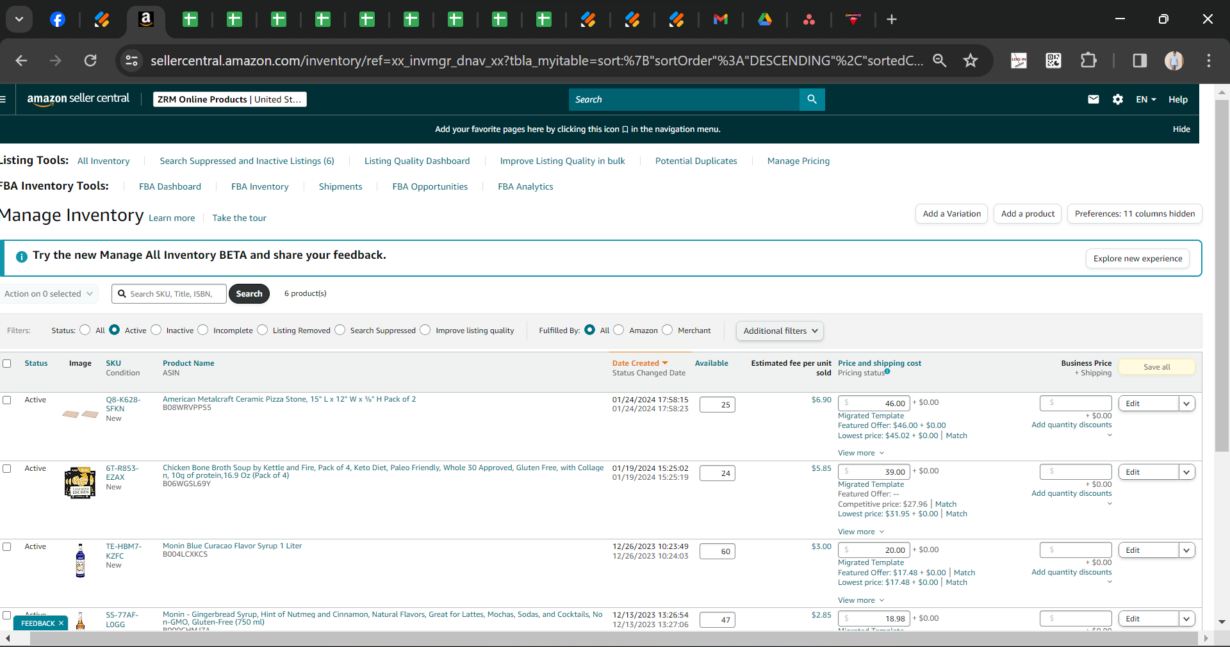1230x647 pixels.
Task: Open the Chrome profile avatar
Action: click(1174, 60)
